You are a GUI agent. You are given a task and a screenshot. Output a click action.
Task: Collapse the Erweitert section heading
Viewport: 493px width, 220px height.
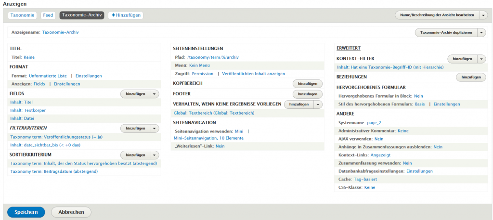(x=350, y=48)
